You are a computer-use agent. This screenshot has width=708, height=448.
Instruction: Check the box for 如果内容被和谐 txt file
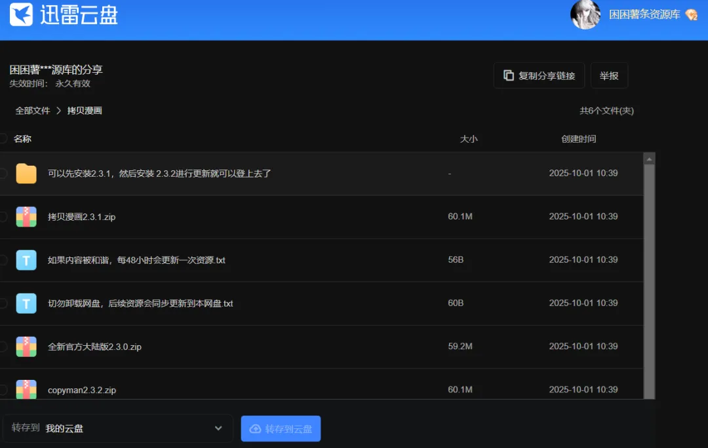pos(3,260)
